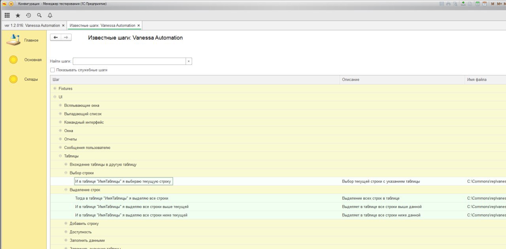Expand the Всплывающие окна group
Viewport: 506px width, 249px height.
pos(60,105)
